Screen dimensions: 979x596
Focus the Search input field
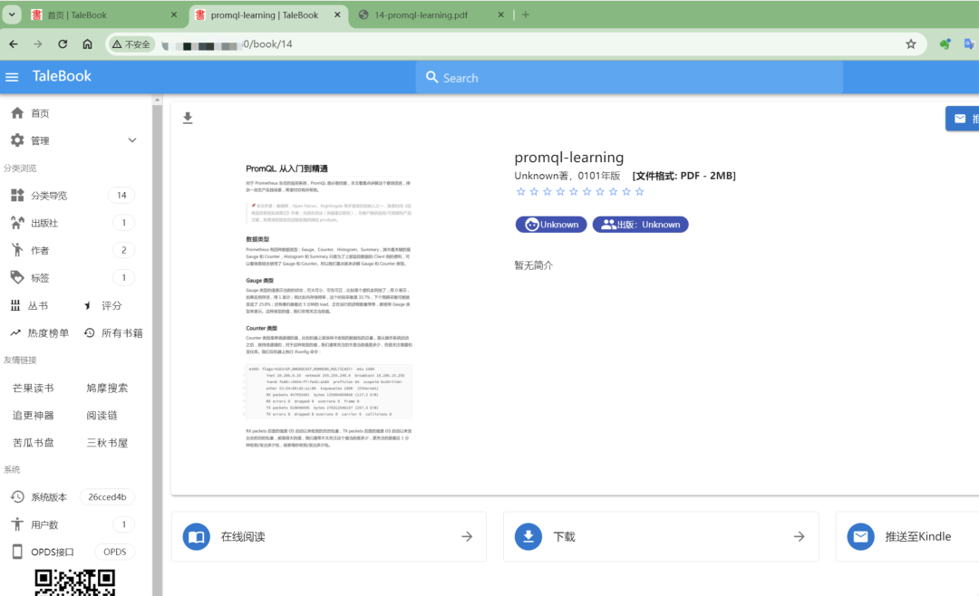pos(629,77)
